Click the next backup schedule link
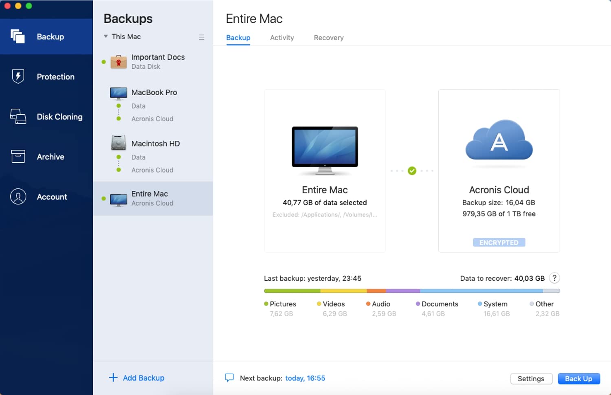The width and height of the screenshot is (611, 395). [x=305, y=378]
